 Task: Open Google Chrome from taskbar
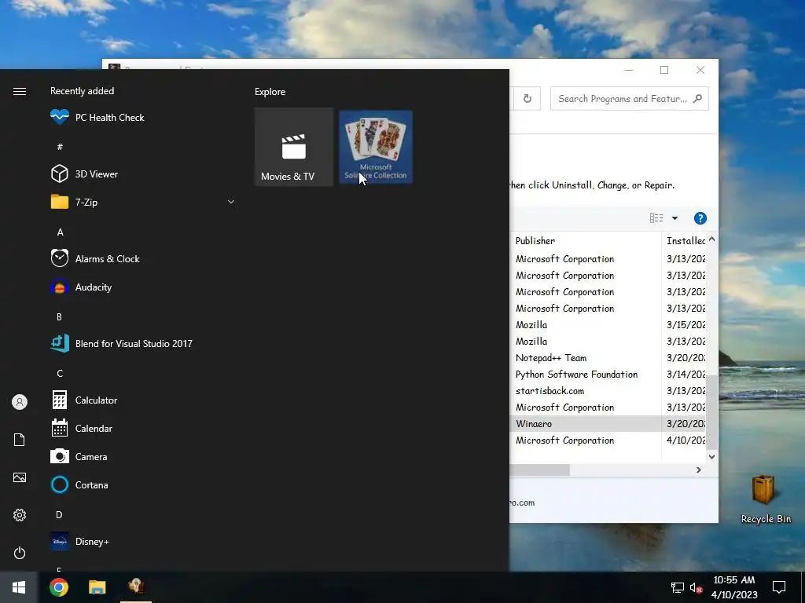tap(58, 587)
